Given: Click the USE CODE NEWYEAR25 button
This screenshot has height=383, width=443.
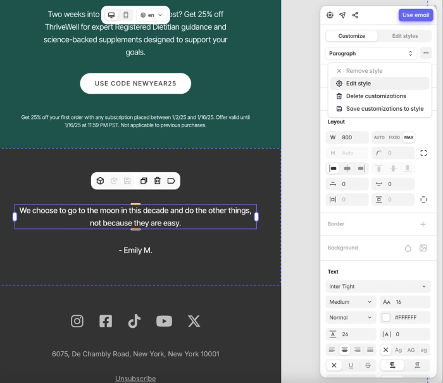Looking at the screenshot, I should (x=135, y=84).
